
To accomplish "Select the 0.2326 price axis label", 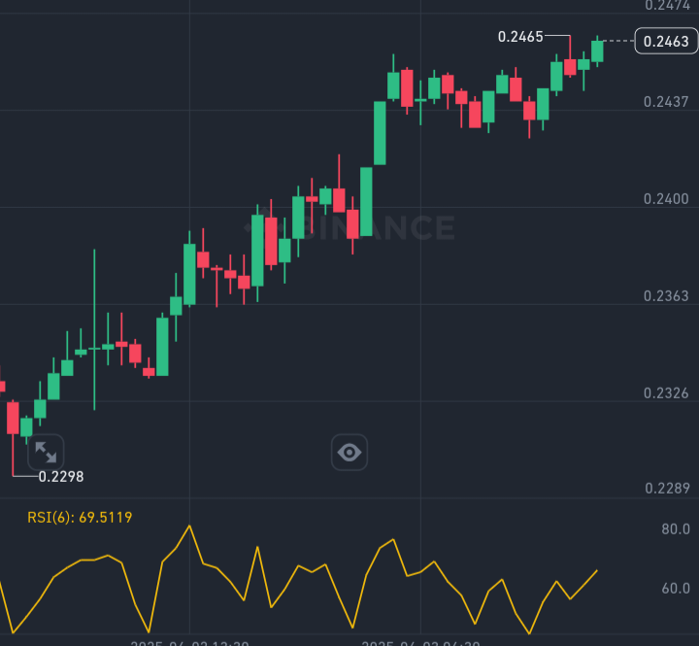I will point(666,393).
